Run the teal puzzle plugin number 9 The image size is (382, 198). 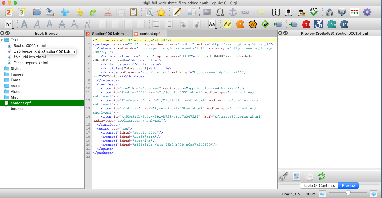coord(331,24)
